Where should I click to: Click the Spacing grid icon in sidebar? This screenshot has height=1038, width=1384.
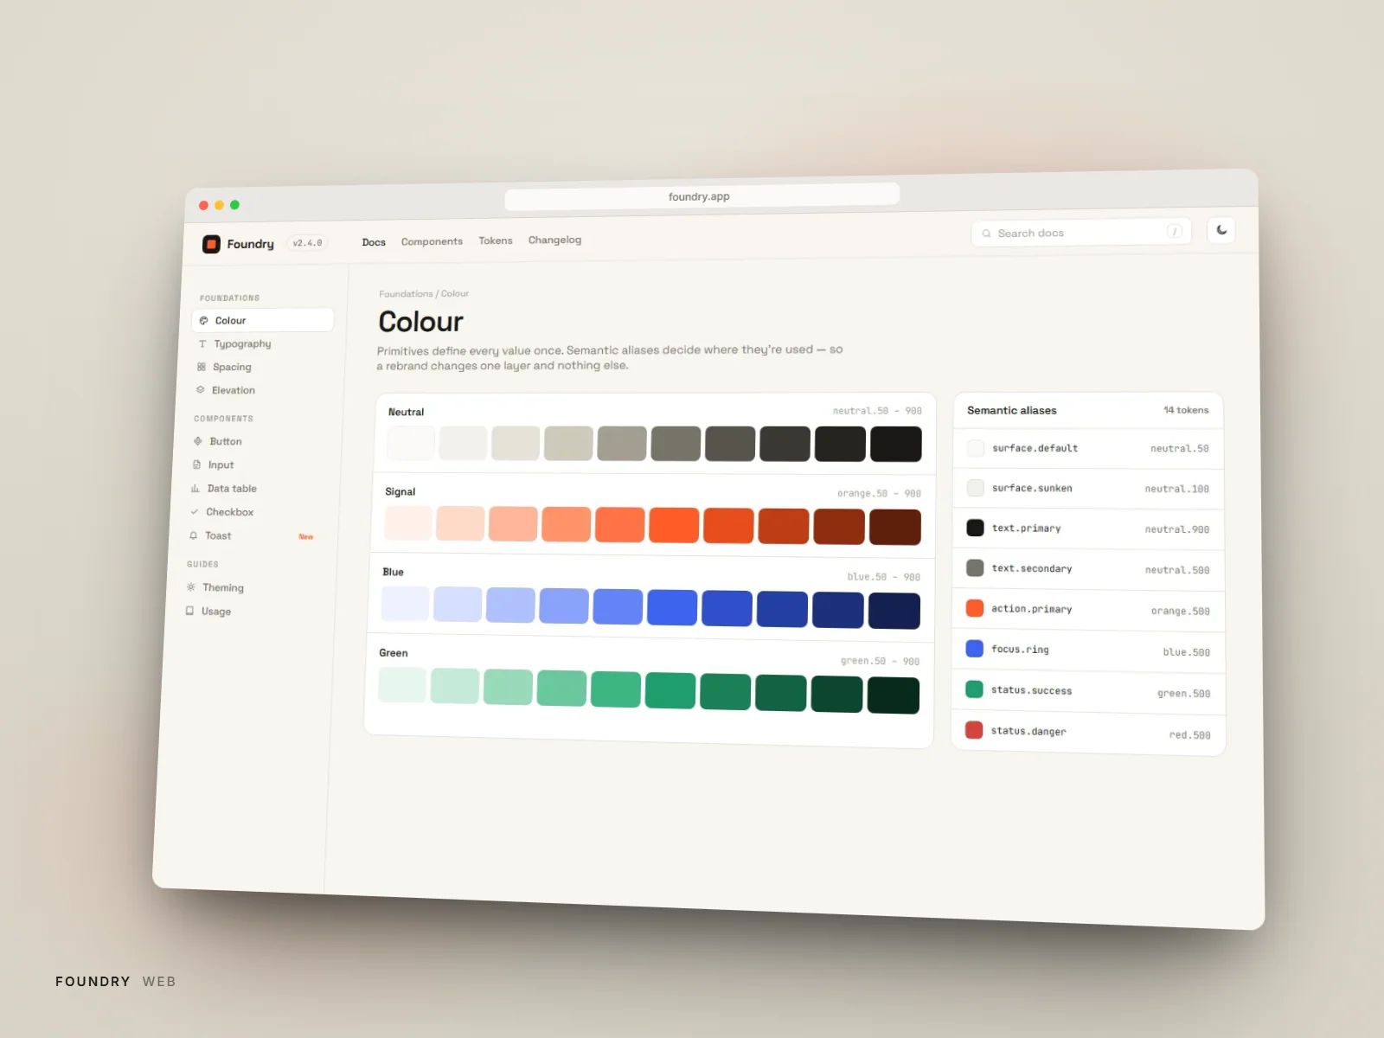tap(202, 367)
